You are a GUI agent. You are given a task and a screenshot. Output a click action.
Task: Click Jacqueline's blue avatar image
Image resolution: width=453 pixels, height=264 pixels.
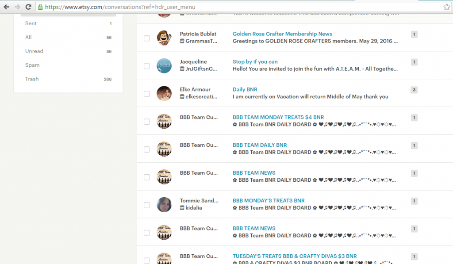164,65
